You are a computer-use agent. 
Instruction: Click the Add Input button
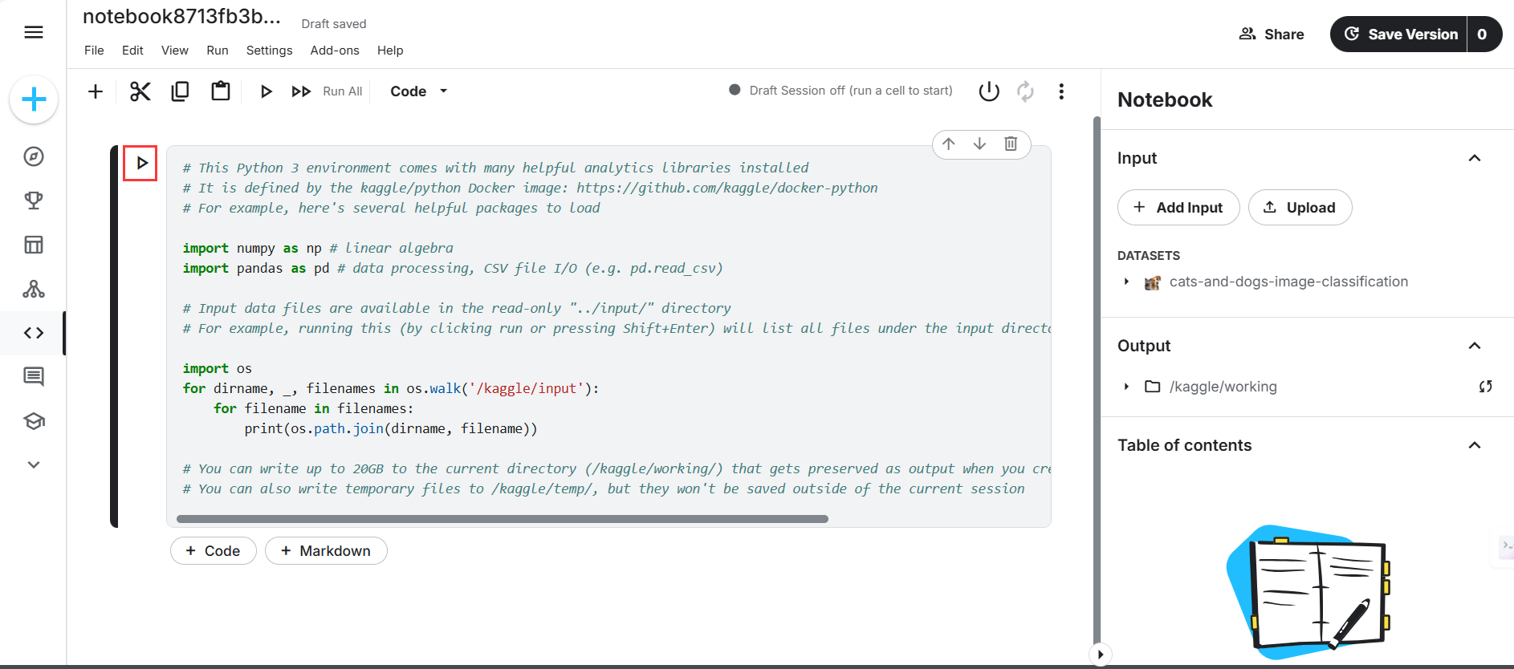click(1178, 208)
